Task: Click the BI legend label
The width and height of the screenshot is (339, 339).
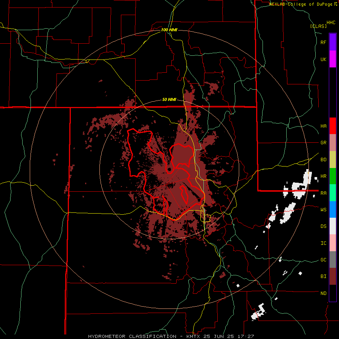Action: point(323,276)
